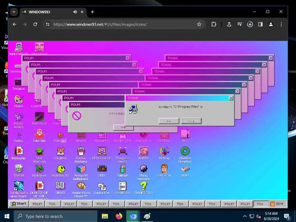296x222 pixels.
Task: Open the SMS console icon
Action: click(102, 171)
